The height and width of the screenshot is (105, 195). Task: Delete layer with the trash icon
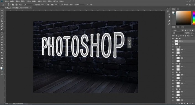[x=193, y=103]
